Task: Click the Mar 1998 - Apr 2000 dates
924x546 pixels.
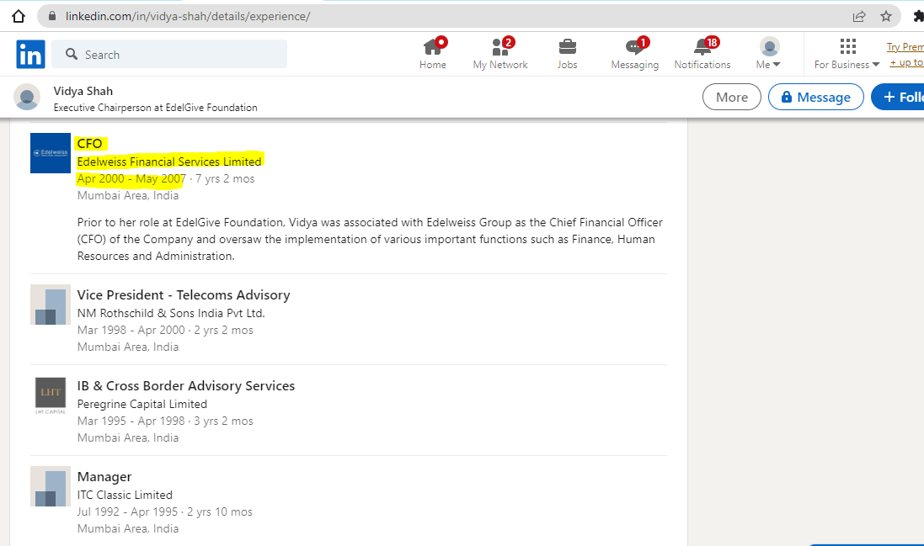Action: pyautogui.click(x=131, y=330)
